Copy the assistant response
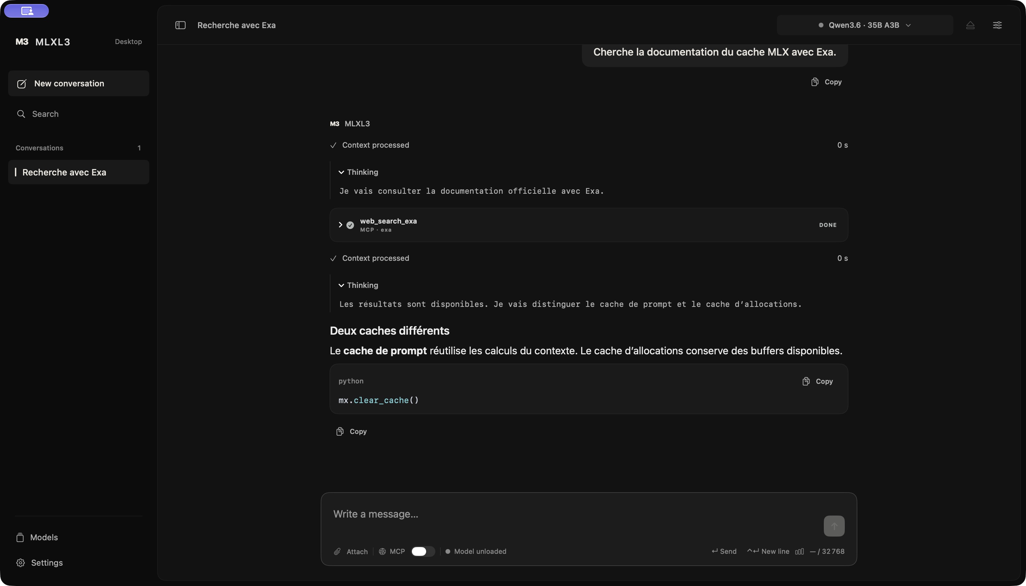 click(351, 432)
